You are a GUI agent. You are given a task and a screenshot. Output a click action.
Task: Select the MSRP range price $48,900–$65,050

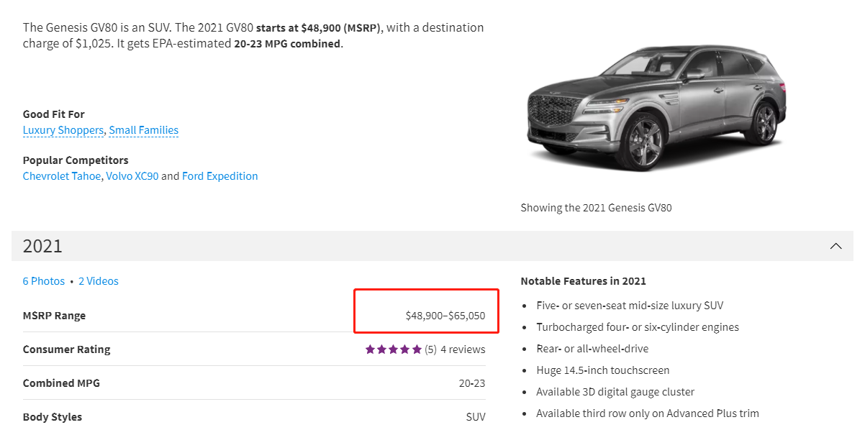[x=445, y=316]
